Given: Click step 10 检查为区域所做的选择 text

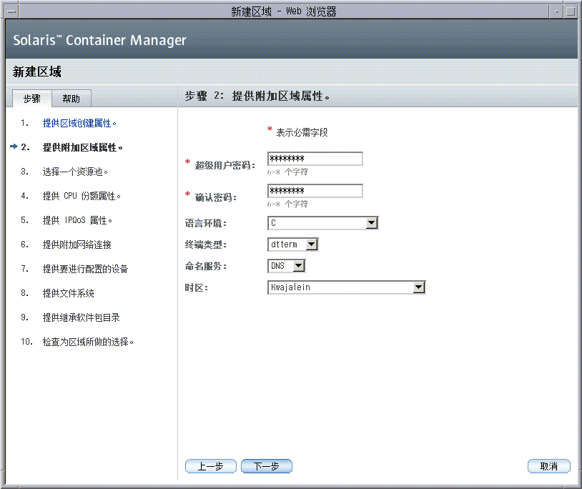Looking at the screenshot, I should pyautogui.click(x=88, y=342).
